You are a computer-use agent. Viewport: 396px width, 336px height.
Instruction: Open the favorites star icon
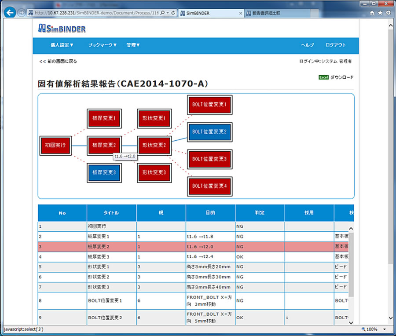tap(380, 13)
